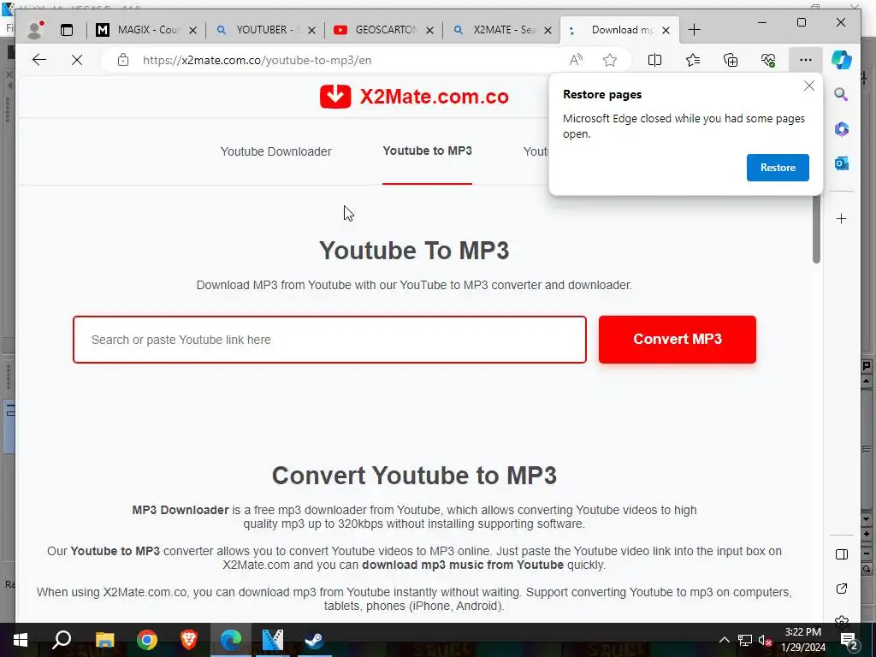Close the GEOSCARTON tab
This screenshot has height=657, width=876.
point(429,30)
